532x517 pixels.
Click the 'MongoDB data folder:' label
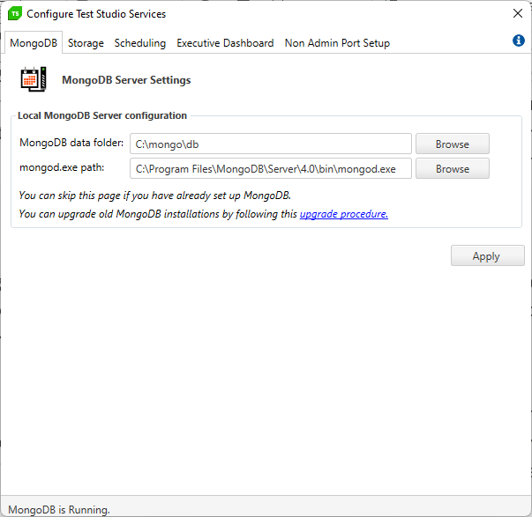71,143
